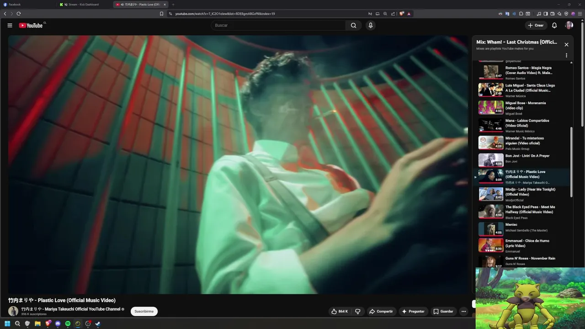Click the Preguntar button
The width and height of the screenshot is (585, 329).
pos(413,311)
